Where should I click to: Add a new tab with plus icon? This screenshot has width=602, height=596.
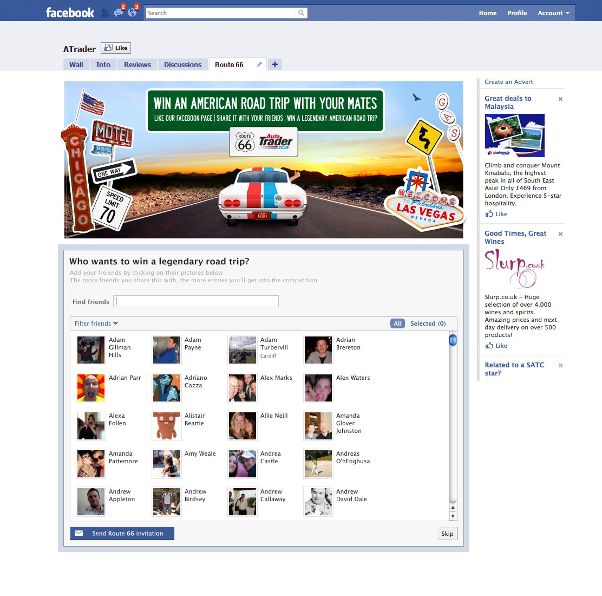[x=275, y=64]
